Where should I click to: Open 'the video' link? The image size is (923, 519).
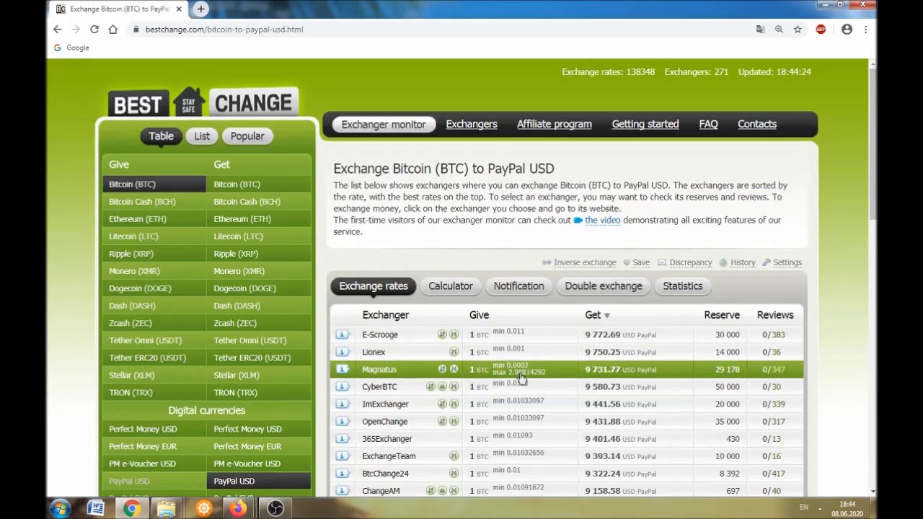pyautogui.click(x=602, y=220)
